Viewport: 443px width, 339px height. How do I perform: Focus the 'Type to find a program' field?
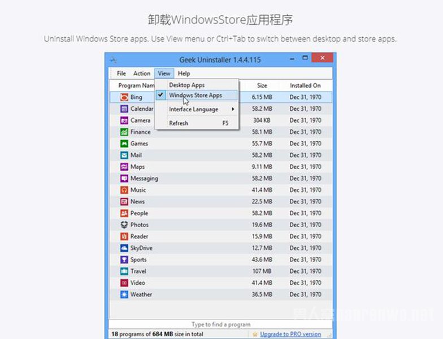[x=220, y=324]
